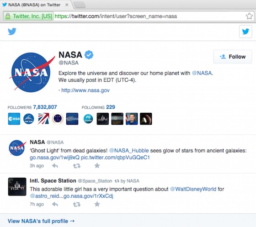The image size is (256, 227).
Task: Click the 7h ago timestamp
Action: click(37, 204)
